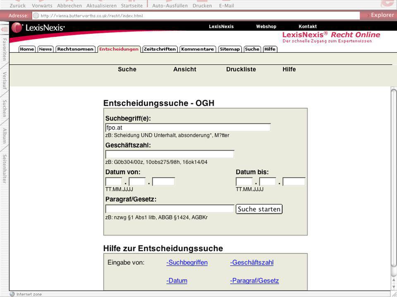Open the -Paragraf/Gesetz help link
The width and height of the screenshot is (397, 297).
click(x=254, y=280)
